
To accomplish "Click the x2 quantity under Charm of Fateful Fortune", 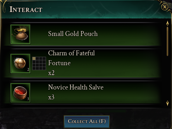I will (x=51, y=73).
